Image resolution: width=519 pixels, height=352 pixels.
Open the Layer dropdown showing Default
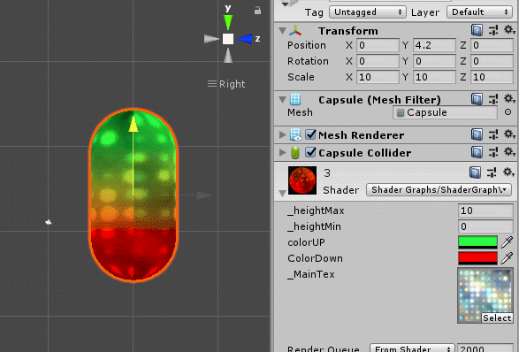tap(479, 12)
